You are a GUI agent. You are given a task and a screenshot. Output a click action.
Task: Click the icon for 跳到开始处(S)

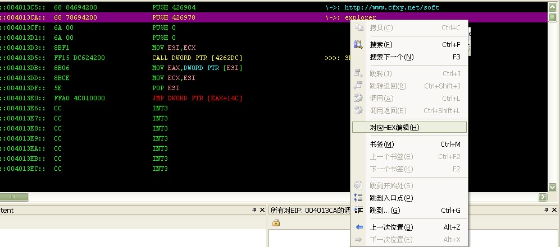coord(358,185)
